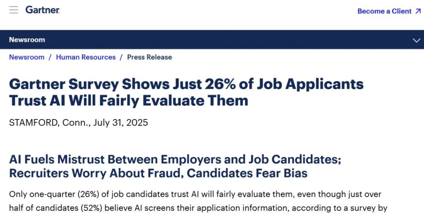The height and width of the screenshot is (217, 424).
Task: Open the Human Resources breadcrumb link
Action: click(x=86, y=57)
